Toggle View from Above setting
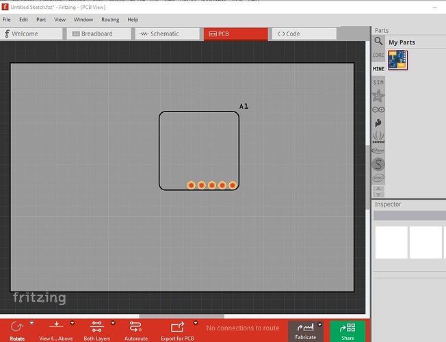Screen dimensions: 446x342 (x=56, y=327)
